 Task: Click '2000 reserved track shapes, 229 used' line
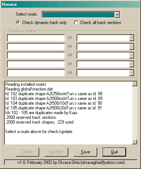pos(40,122)
